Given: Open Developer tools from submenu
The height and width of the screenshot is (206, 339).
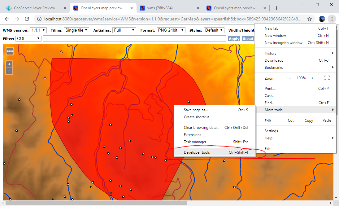Looking at the screenshot, I should 215,152.
